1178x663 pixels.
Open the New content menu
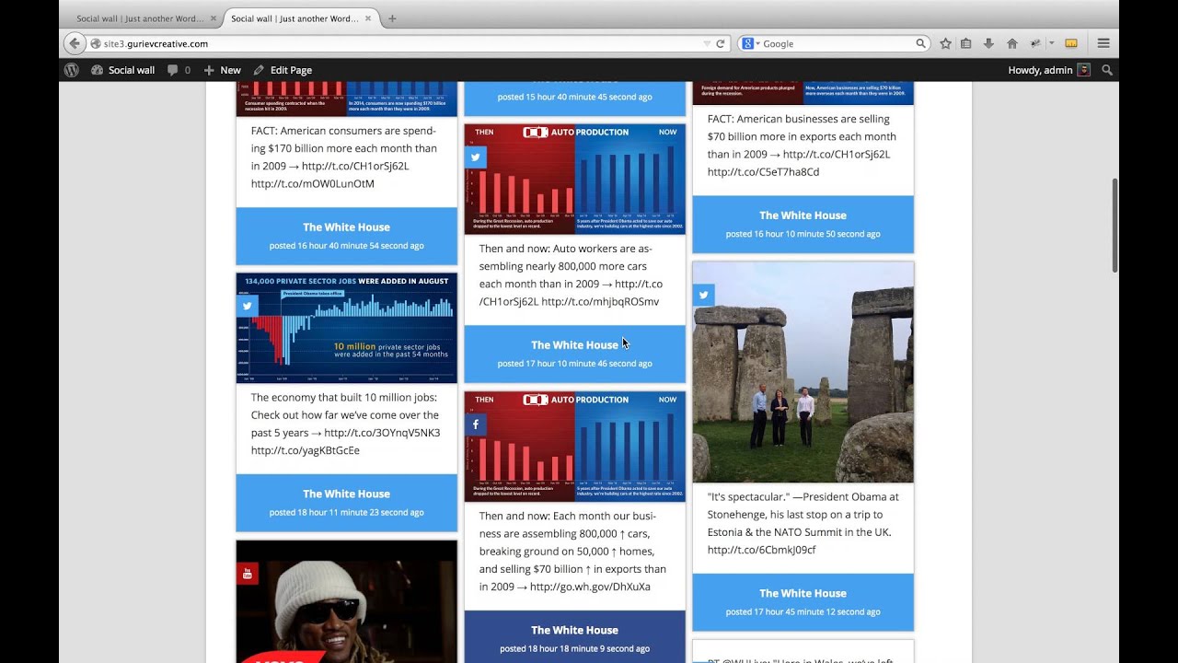[222, 70]
